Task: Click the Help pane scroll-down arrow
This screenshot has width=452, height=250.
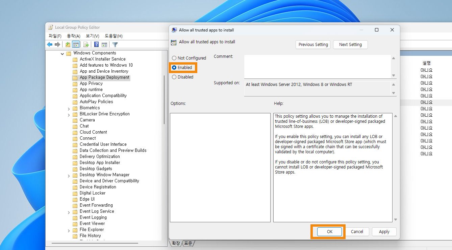Action: click(395, 220)
